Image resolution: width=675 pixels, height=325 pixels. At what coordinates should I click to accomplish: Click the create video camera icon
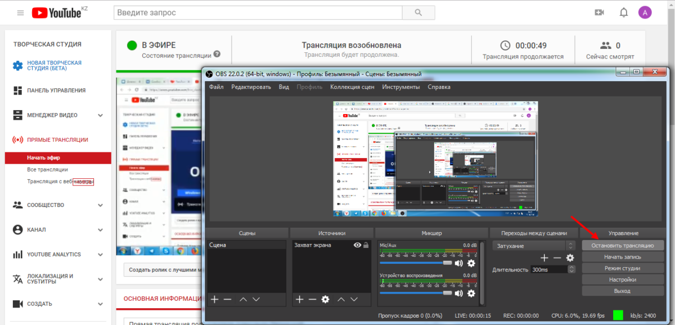tap(599, 12)
